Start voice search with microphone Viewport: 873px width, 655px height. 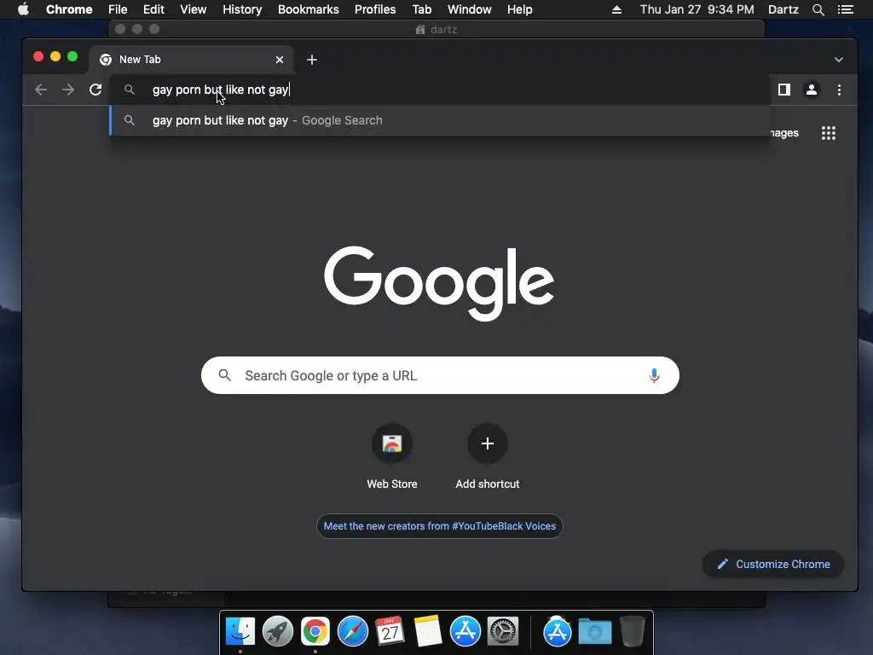coord(654,375)
